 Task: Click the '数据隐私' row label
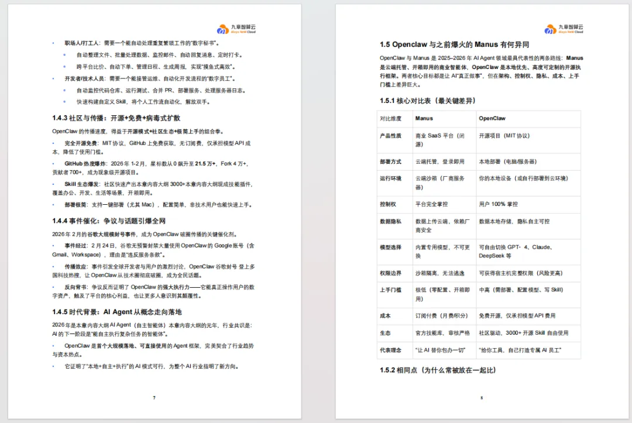pos(390,222)
